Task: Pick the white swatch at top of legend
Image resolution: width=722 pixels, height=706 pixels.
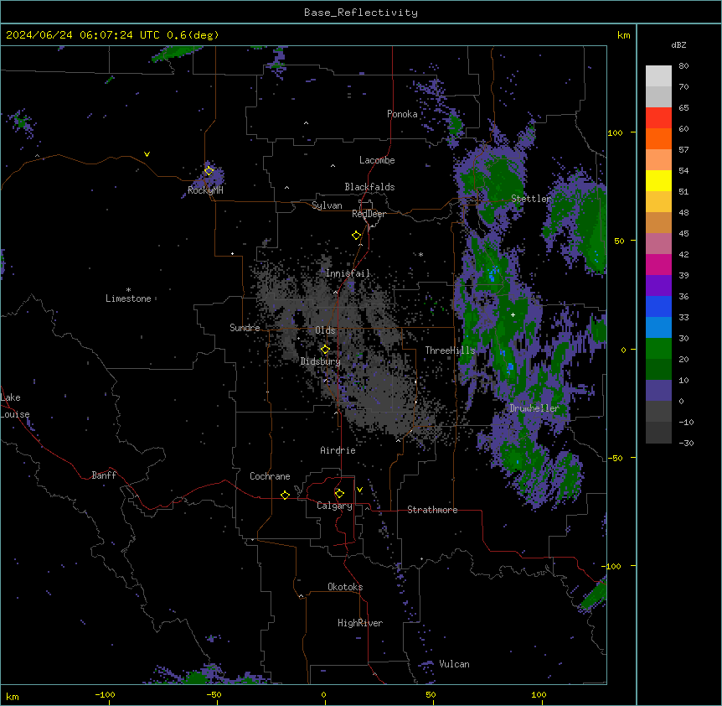Action: pos(658,75)
